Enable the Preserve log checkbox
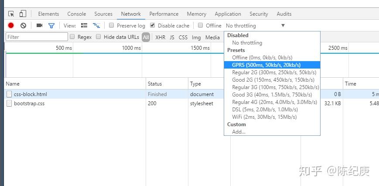The height and width of the screenshot is (186, 379). point(112,26)
